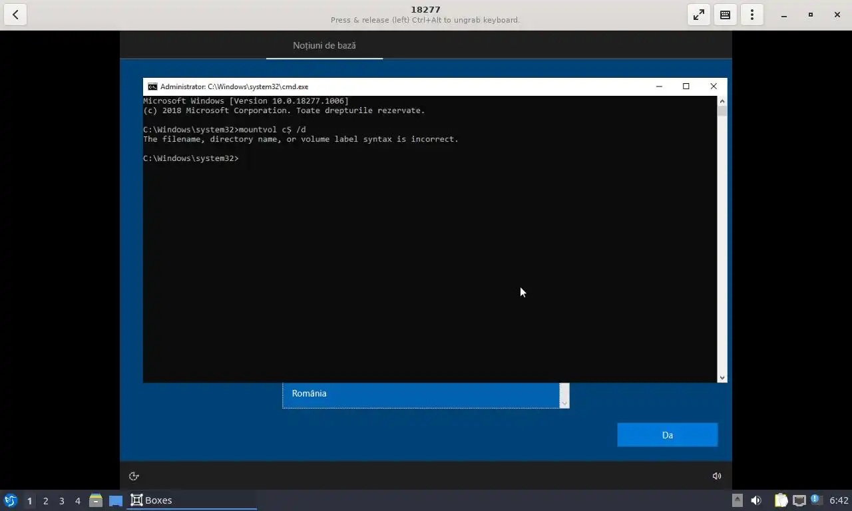
Task: Select România in the region list
Action: [x=421, y=394]
